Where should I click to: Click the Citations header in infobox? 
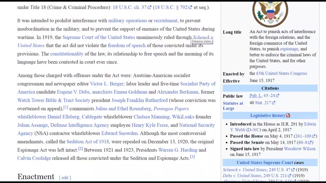[x=270, y=88]
